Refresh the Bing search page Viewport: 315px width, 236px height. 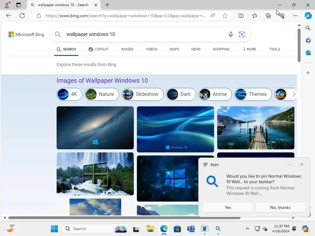point(22,16)
